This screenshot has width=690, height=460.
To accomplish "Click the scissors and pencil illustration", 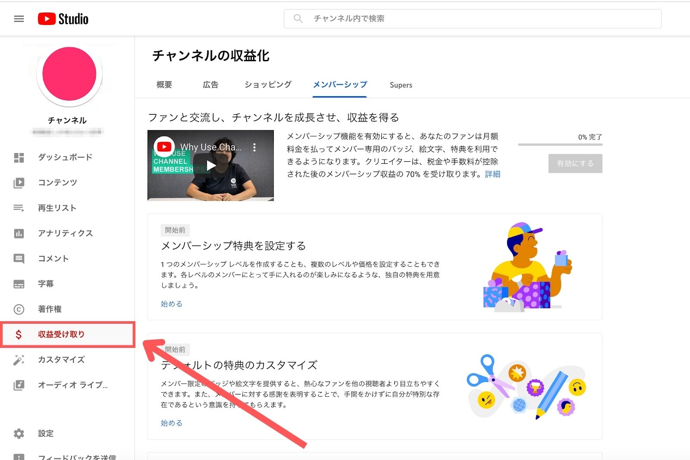I will (527, 386).
